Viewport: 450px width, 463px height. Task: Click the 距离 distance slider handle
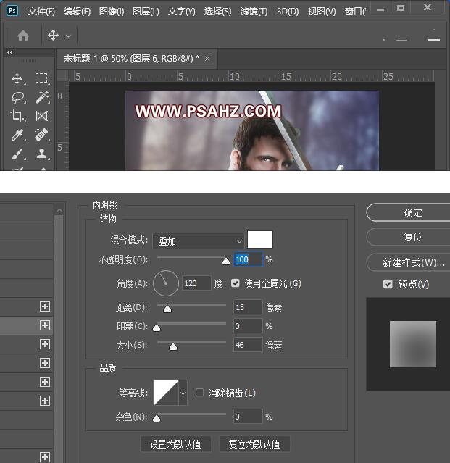(x=167, y=309)
